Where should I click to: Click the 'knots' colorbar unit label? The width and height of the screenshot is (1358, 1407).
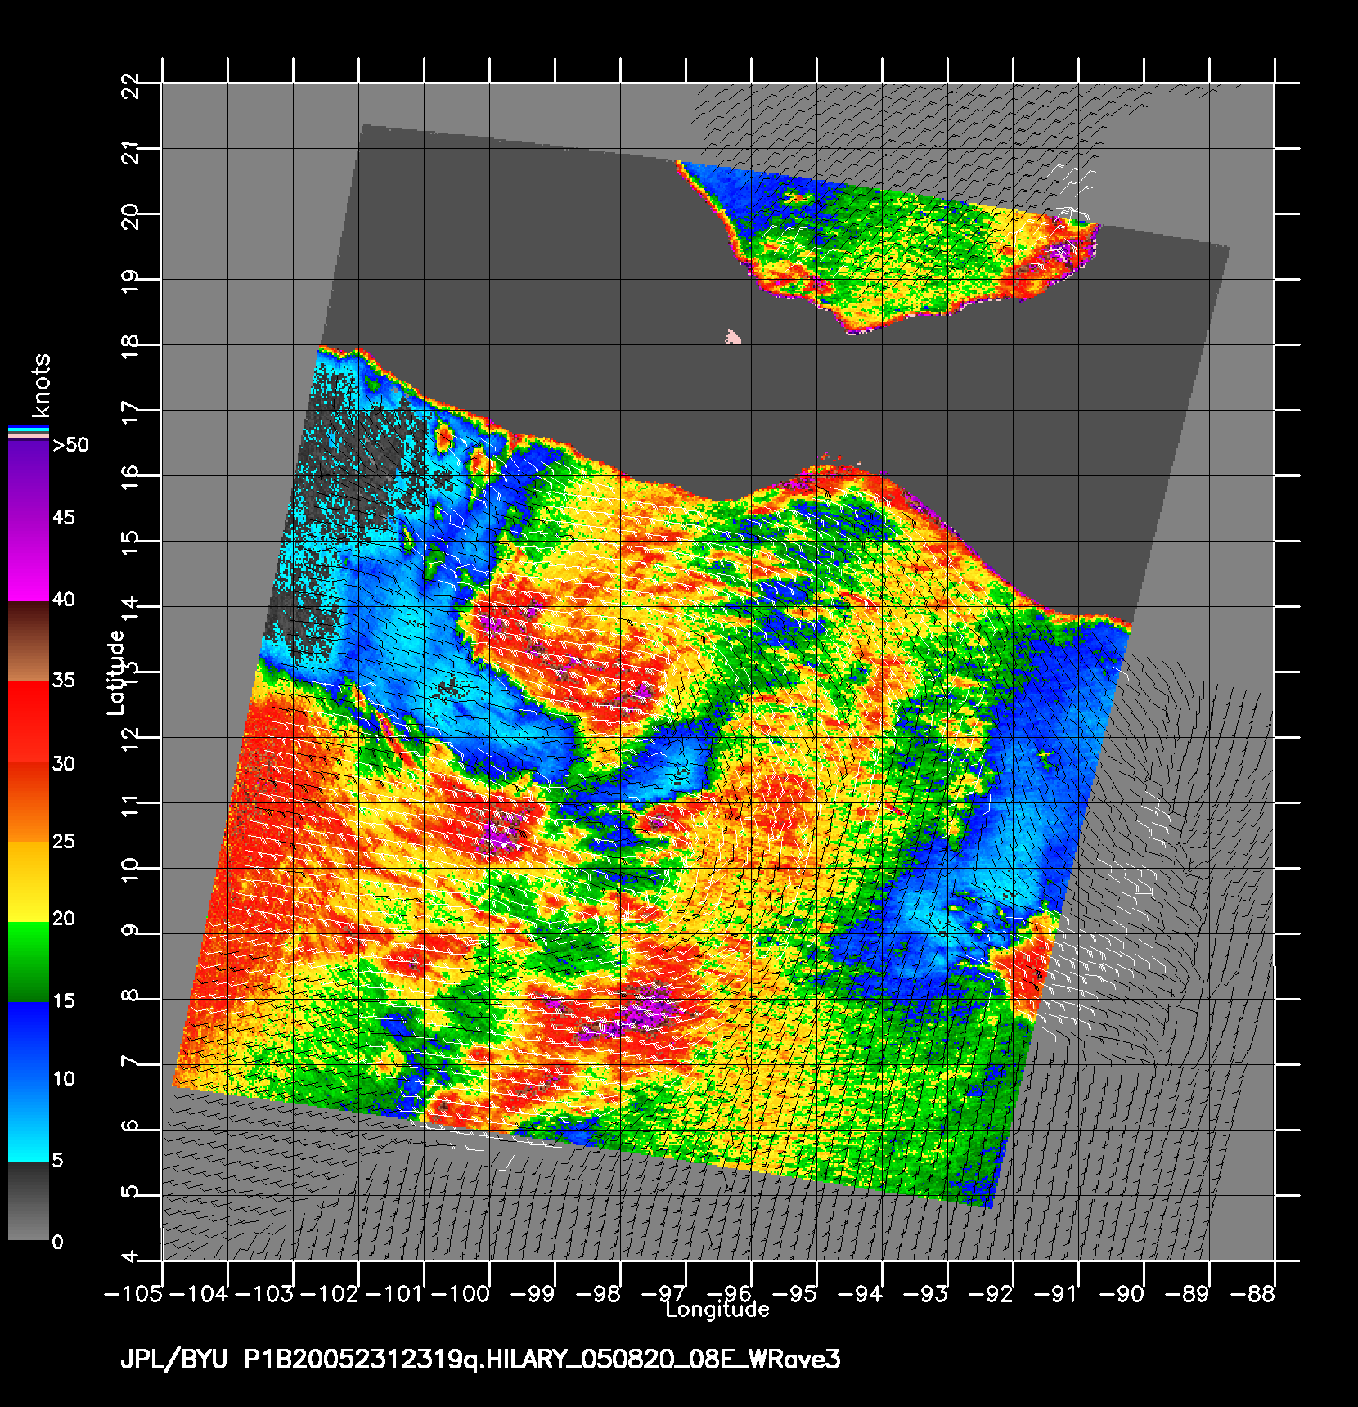pos(41,385)
